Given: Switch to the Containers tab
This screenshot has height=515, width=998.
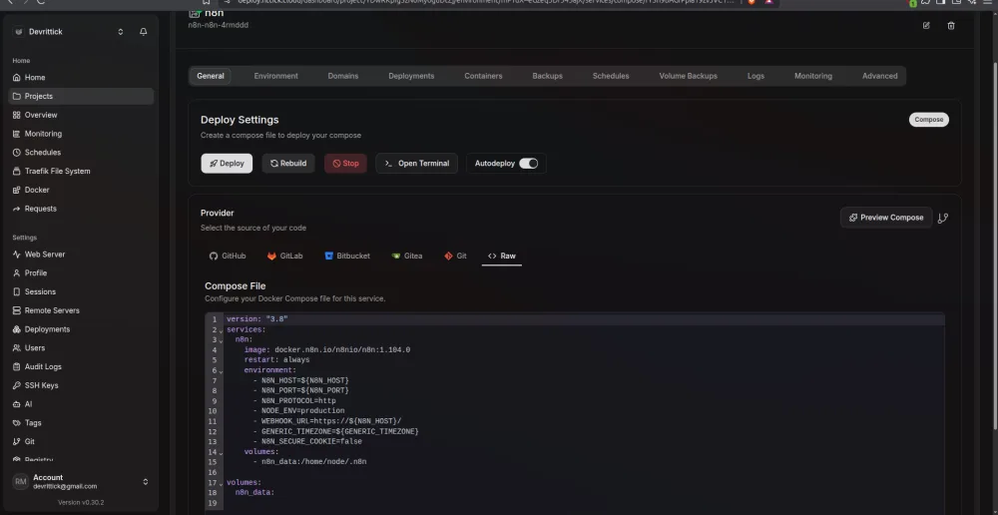Looking at the screenshot, I should 483,76.
